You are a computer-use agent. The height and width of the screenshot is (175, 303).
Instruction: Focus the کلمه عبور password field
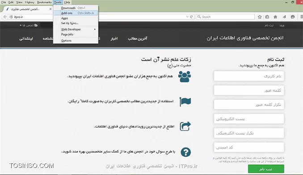pos(249,90)
